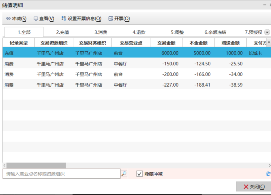Select the 6.余额冻结 tab

[x=215, y=32]
